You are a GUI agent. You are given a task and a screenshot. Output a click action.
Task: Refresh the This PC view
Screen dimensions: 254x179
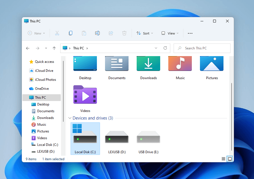point(165,48)
